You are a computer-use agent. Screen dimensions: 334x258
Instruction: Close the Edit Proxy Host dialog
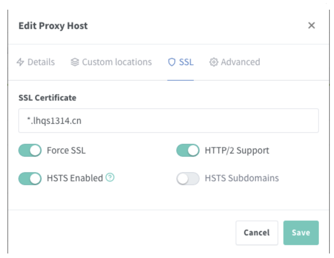311,26
